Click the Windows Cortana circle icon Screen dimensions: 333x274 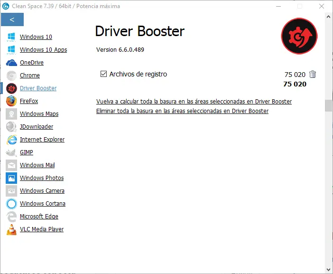[11, 204]
